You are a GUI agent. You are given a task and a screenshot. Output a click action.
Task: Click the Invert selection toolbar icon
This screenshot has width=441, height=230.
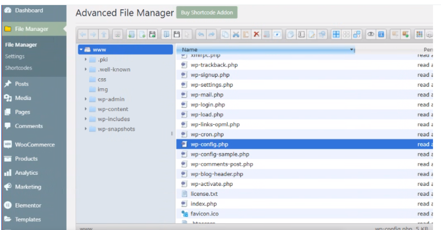tap(357, 35)
